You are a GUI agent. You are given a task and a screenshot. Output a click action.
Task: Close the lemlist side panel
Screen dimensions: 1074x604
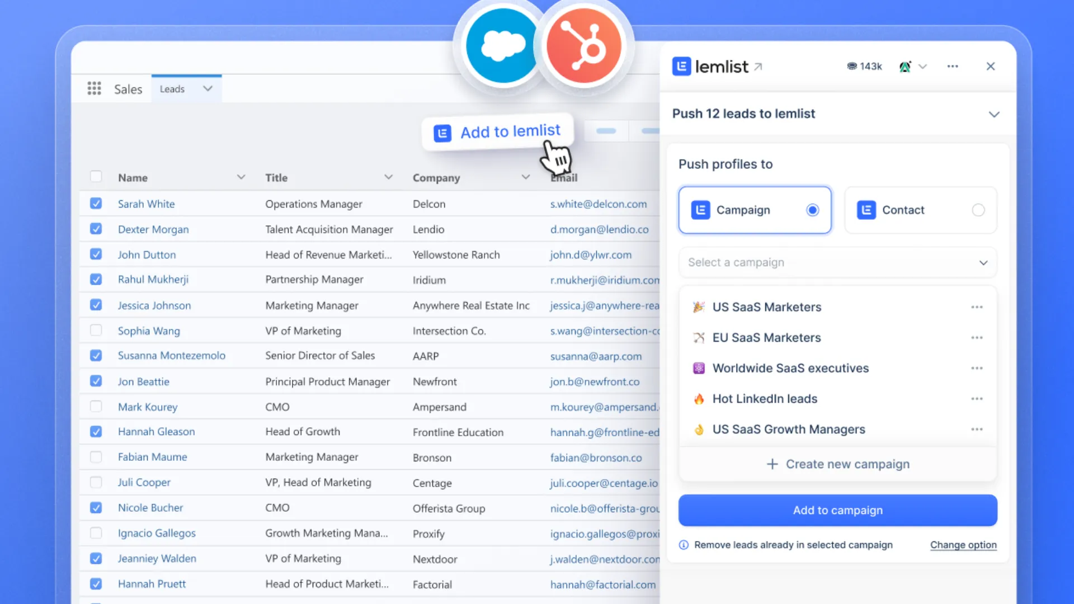click(991, 67)
